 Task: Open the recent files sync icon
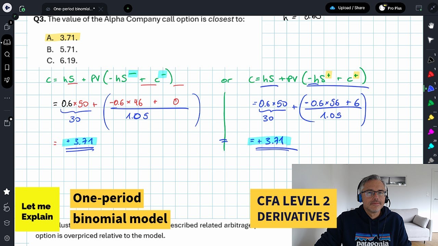(x=22, y=9)
